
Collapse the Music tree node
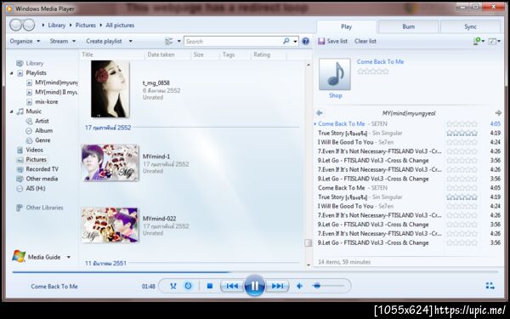11,111
